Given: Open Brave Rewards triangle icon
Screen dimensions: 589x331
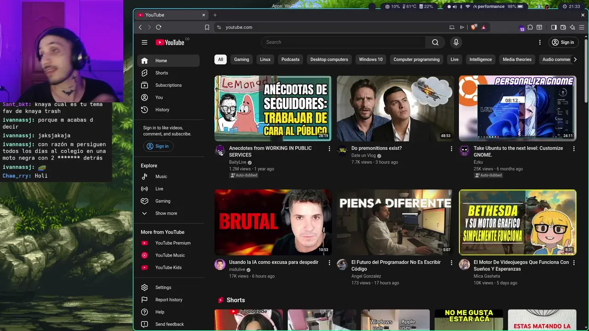Looking at the screenshot, I should [483, 27].
